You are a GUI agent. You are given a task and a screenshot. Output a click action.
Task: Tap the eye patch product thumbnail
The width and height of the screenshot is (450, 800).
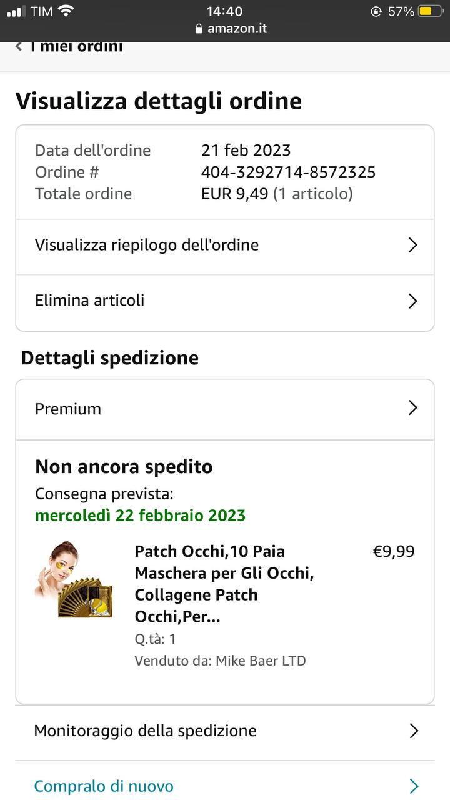coord(74,580)
